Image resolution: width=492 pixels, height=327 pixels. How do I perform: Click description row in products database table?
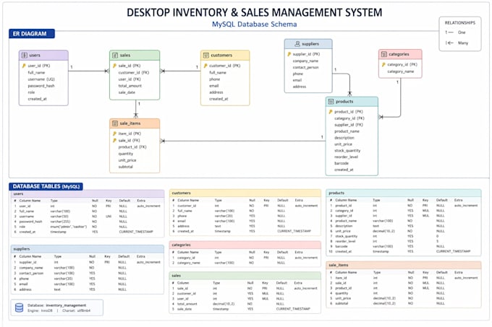(x=404, y=226)
